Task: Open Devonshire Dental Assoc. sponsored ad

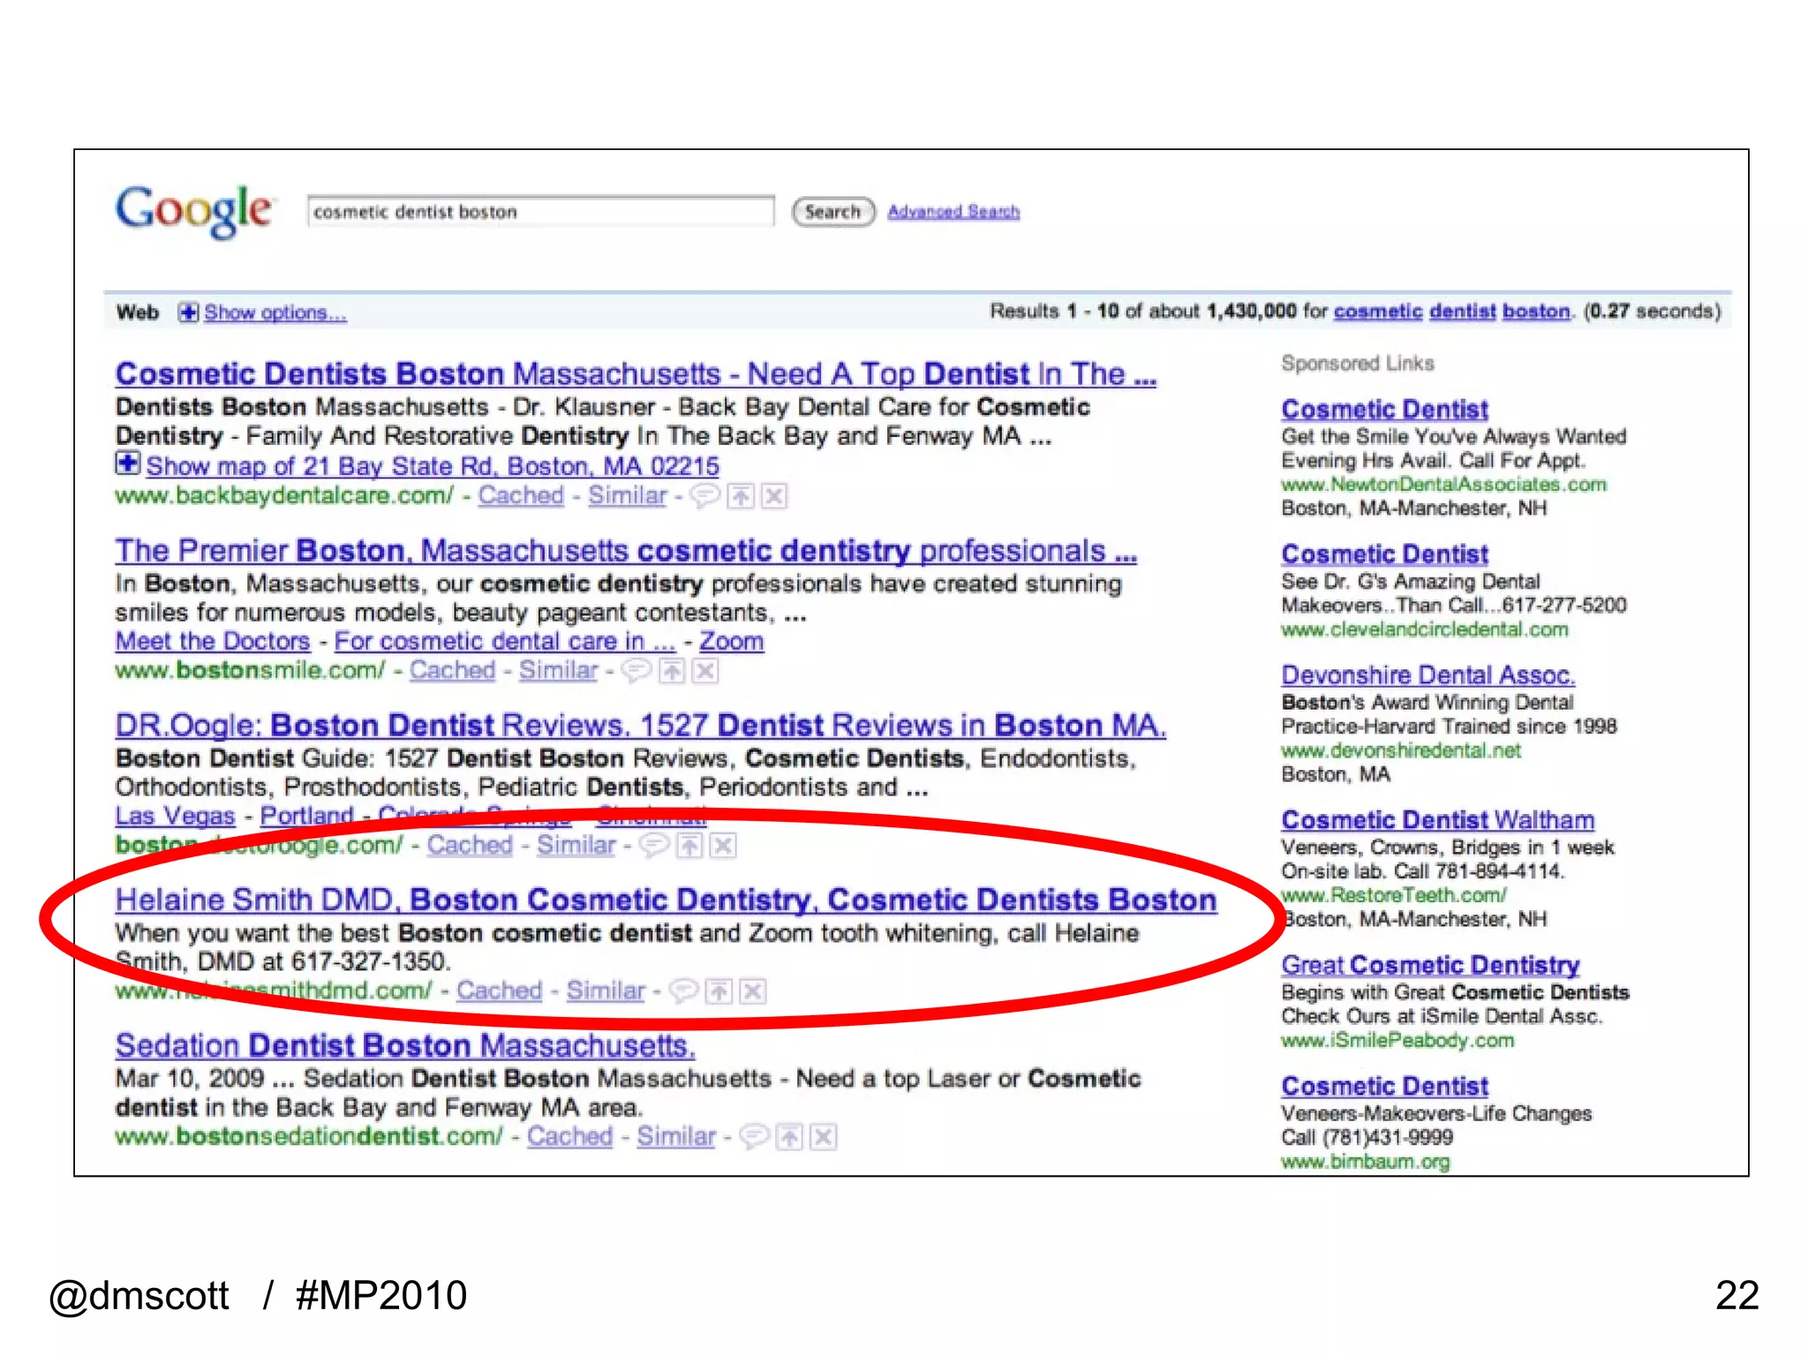Action: (1428, 675)
